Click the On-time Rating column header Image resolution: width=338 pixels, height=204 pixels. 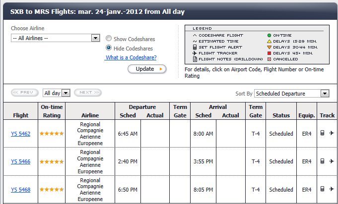52,111
